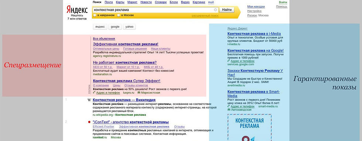The width and height of the screenshot is (362, 141).
Task: Open the Картинки tab
Action: tap(199, 2)
